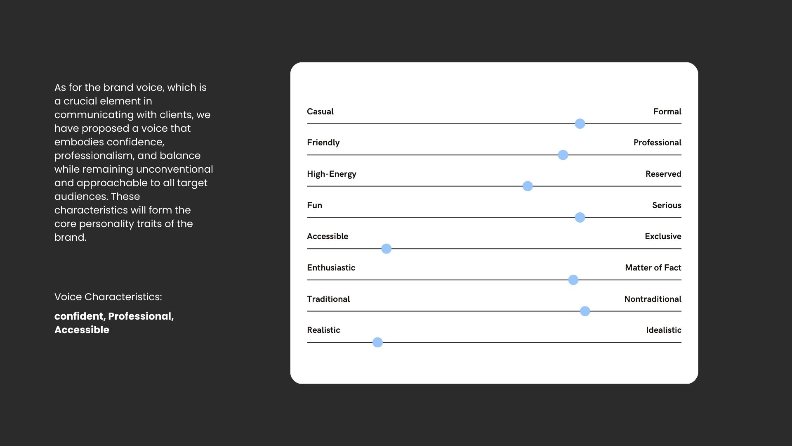Click the Realistic–Idealistic slider dot

(377, 342)
